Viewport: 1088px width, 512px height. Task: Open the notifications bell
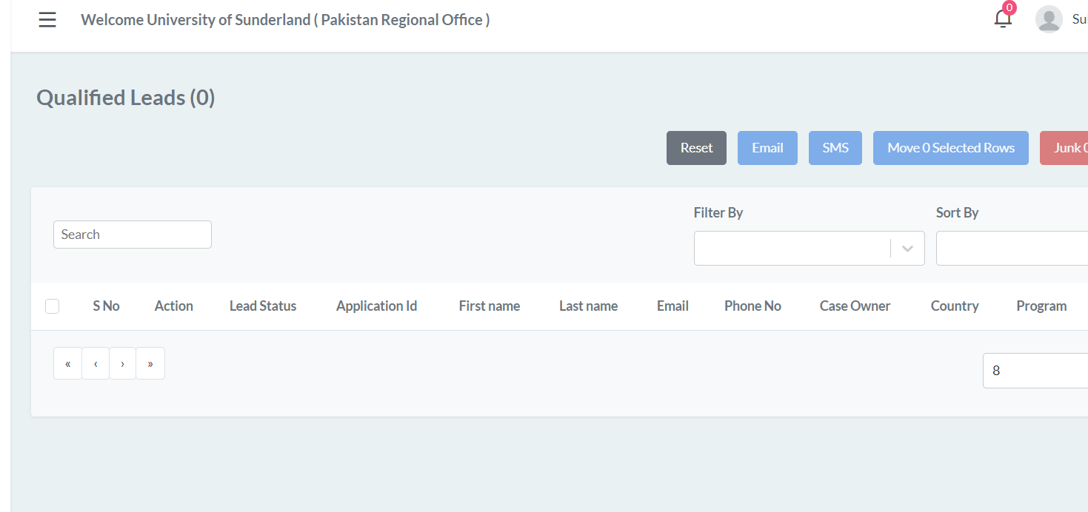tap(1003, 19)
